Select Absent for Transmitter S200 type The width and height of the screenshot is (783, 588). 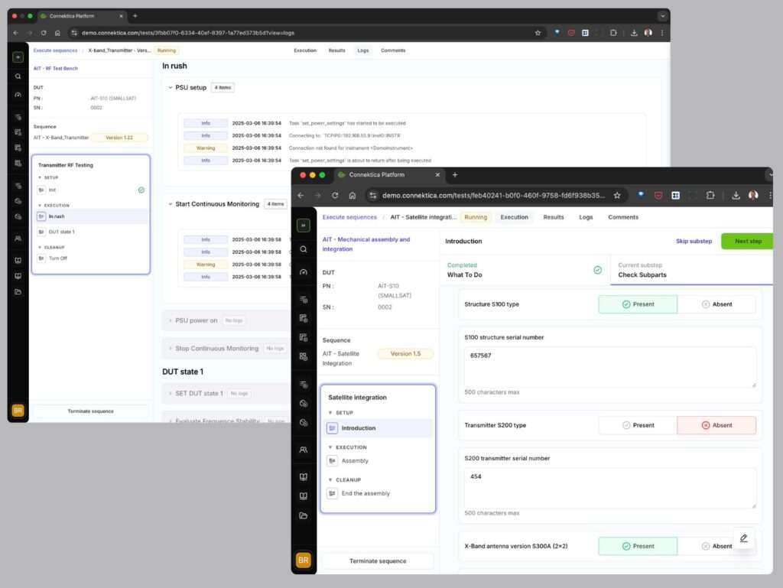pyautogui.click(x=716, y=425)
